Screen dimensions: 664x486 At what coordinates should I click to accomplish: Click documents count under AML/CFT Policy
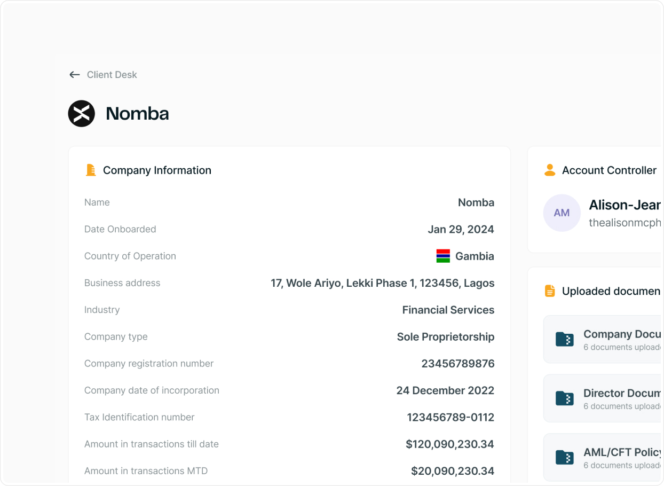point(622,465)
